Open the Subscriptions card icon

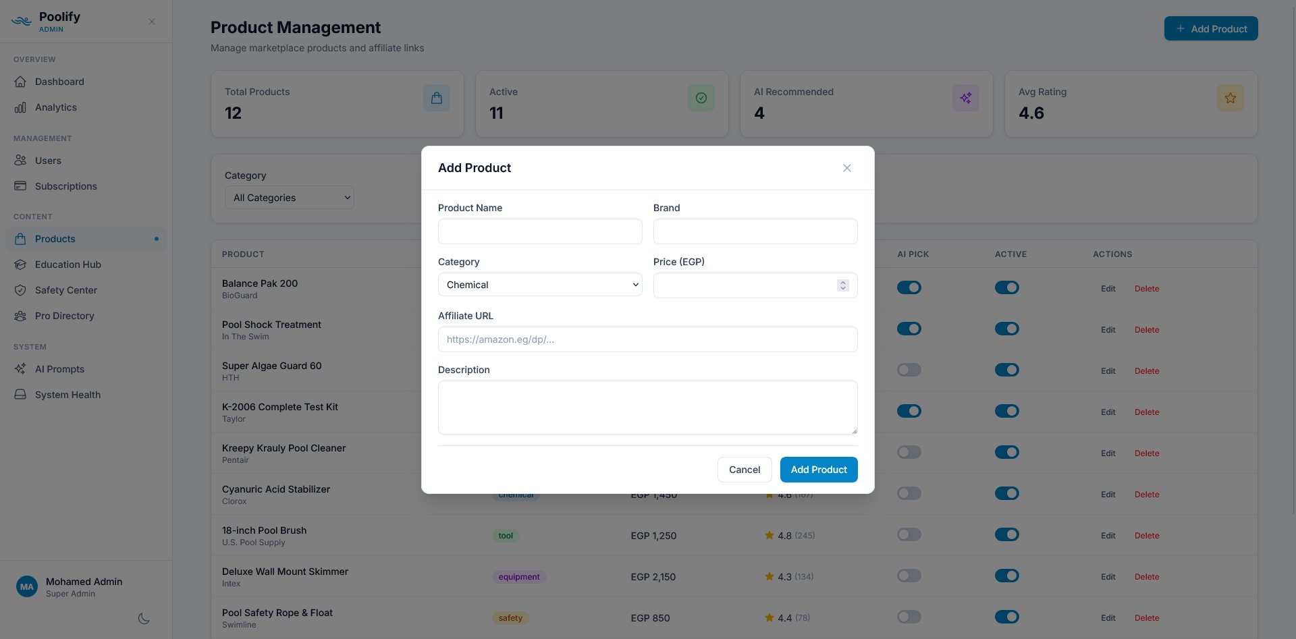tap(21, 186)
